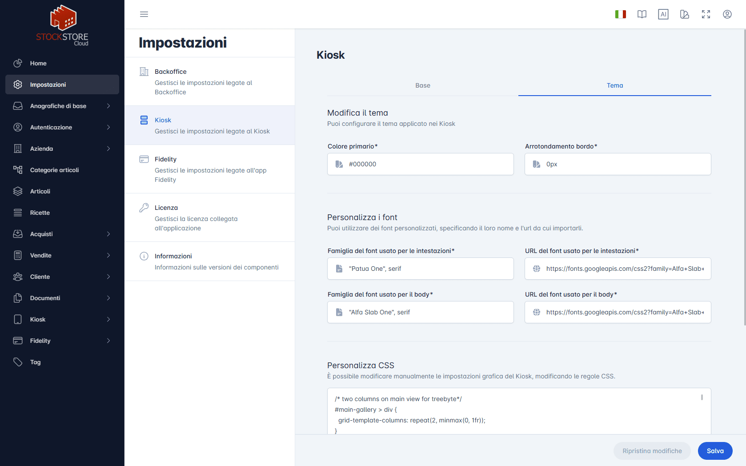746x466 pixels.
Task: Select the Tema tab
Action: tap(614, 85)
